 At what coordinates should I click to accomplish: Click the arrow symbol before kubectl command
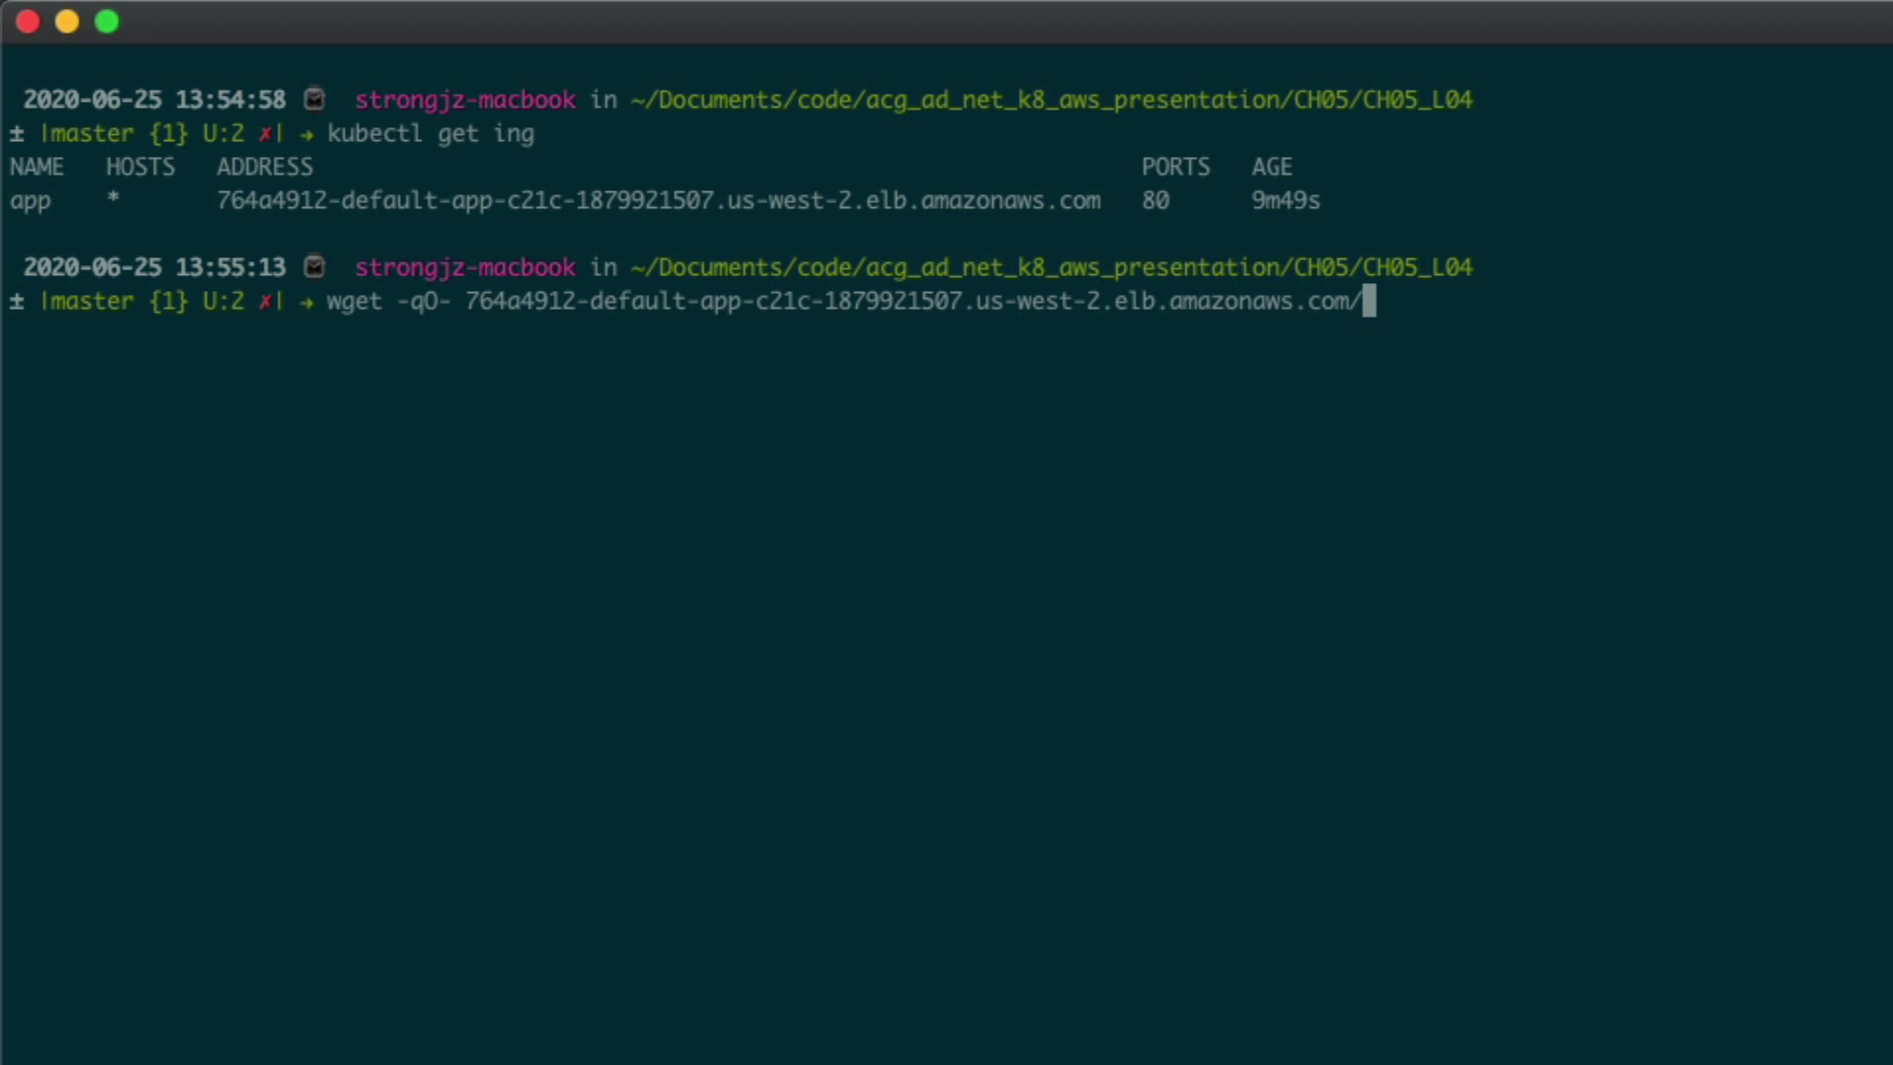click(307, 134)
